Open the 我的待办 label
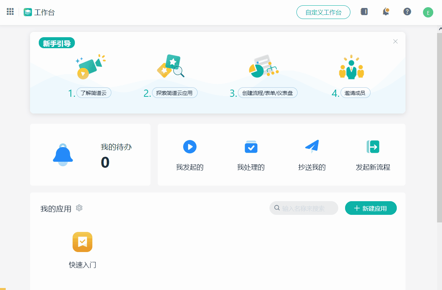 pyautogui.click(x=116, y=147)
